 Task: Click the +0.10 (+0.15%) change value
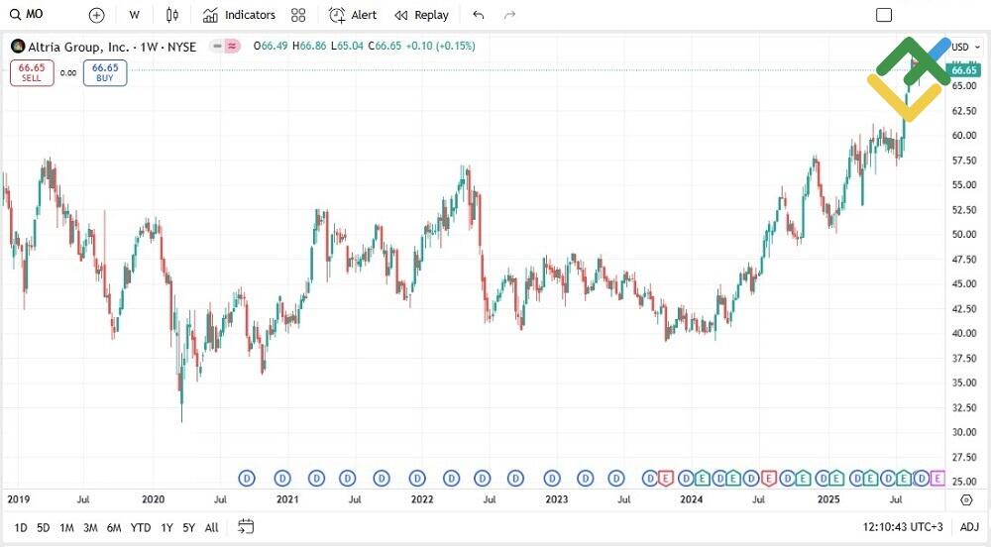(441, 46)
